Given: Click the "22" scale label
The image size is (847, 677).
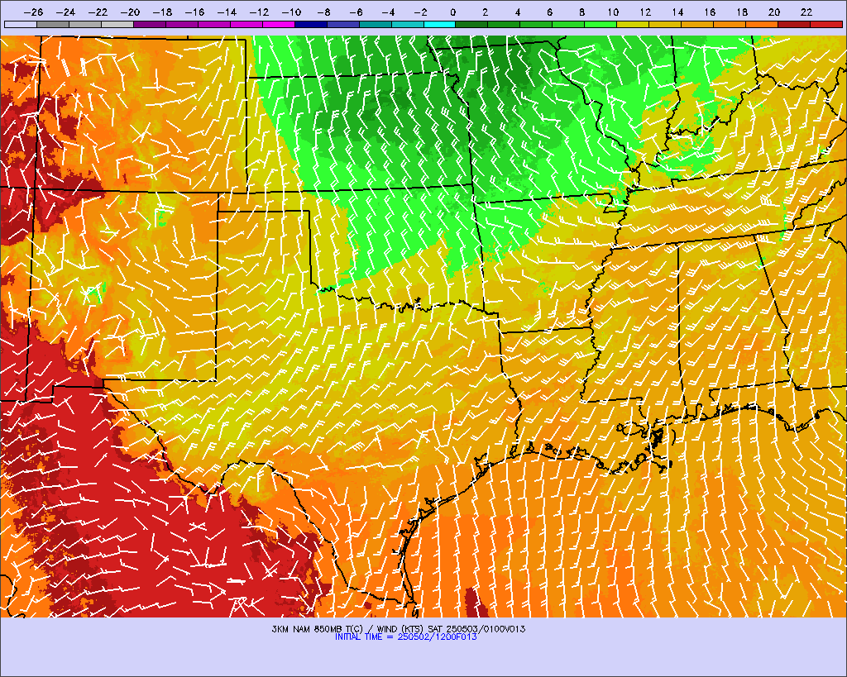Looking at the screenshot, I should pos(806,12).
